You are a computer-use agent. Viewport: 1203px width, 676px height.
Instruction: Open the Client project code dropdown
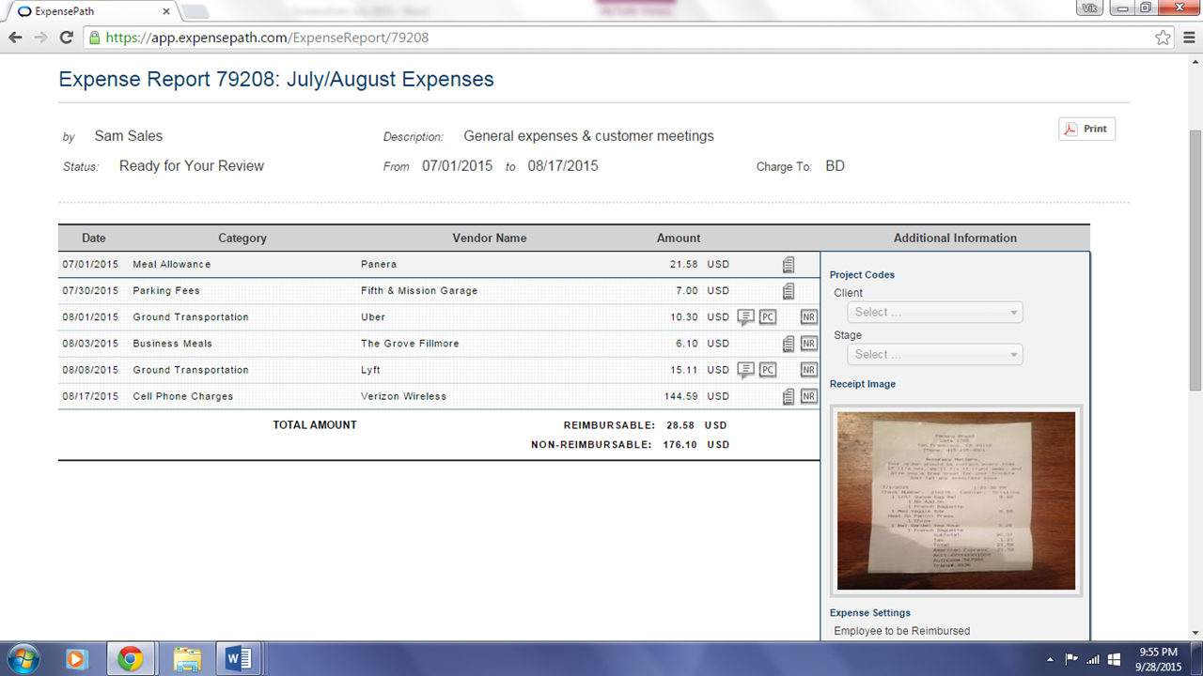coord(934,313)
